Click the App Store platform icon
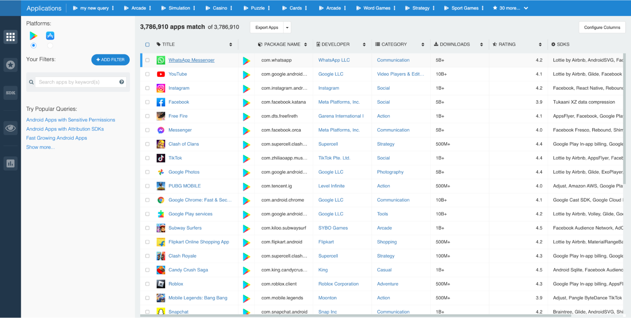 [x=50, y=36]
